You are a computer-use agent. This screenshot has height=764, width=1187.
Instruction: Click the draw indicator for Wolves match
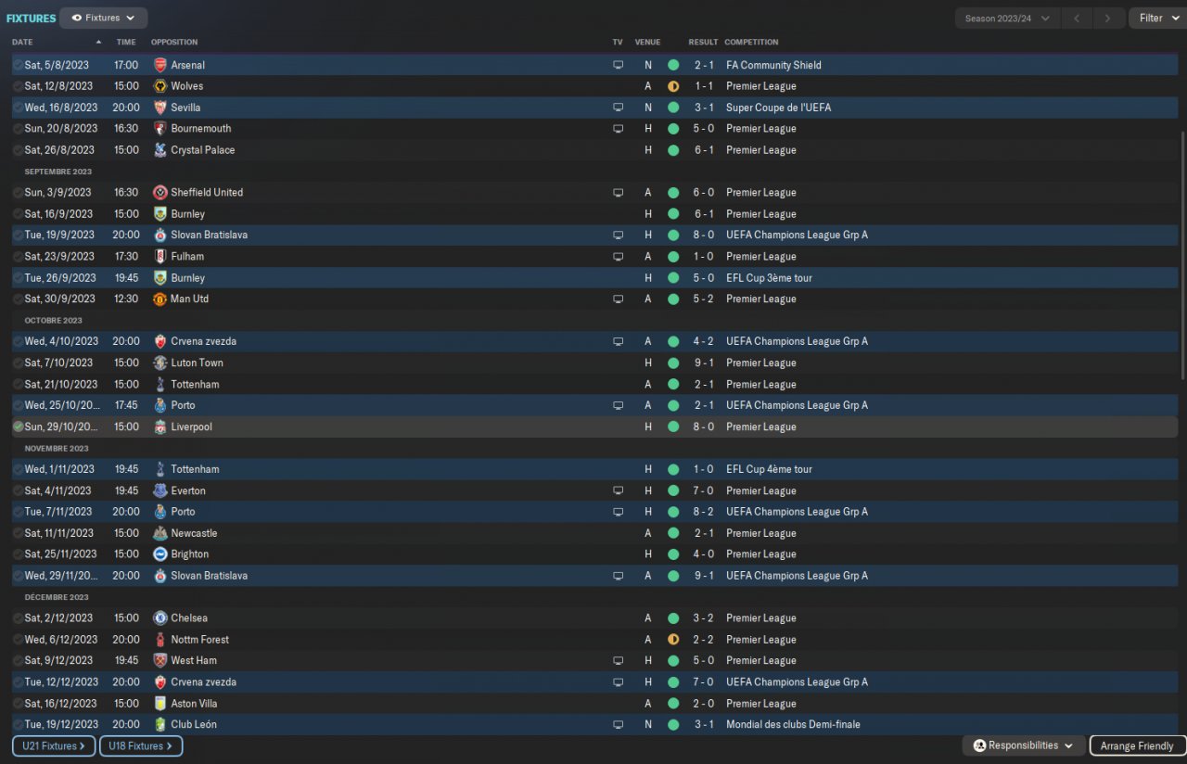click(x=673, y=86)
